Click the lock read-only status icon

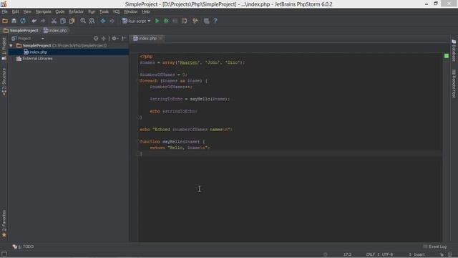click(442, 254)
